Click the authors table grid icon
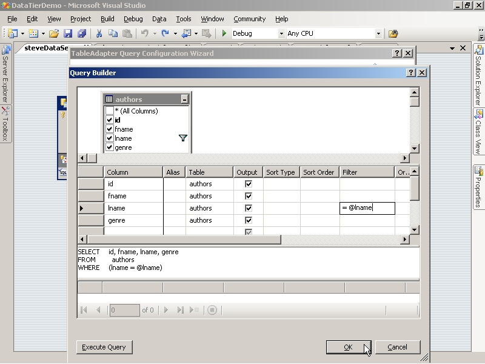The height and width of the screenshot is (364, 485). [x=109, y=99]
